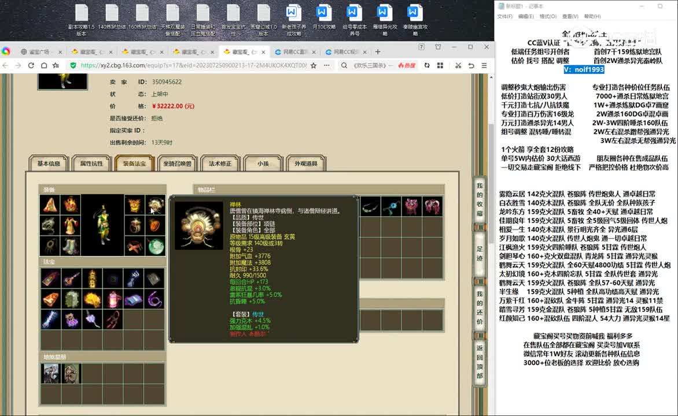Viewport: 678px width, 416px height.
Task: Click the first 地煞星册 portrait
Action: 50,373
